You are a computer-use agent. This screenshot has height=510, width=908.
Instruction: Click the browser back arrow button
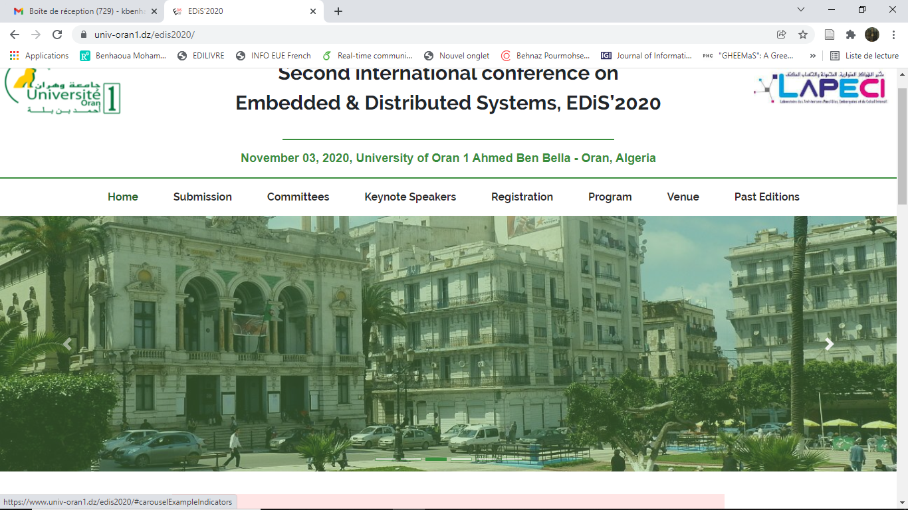[x=15, y=35]
